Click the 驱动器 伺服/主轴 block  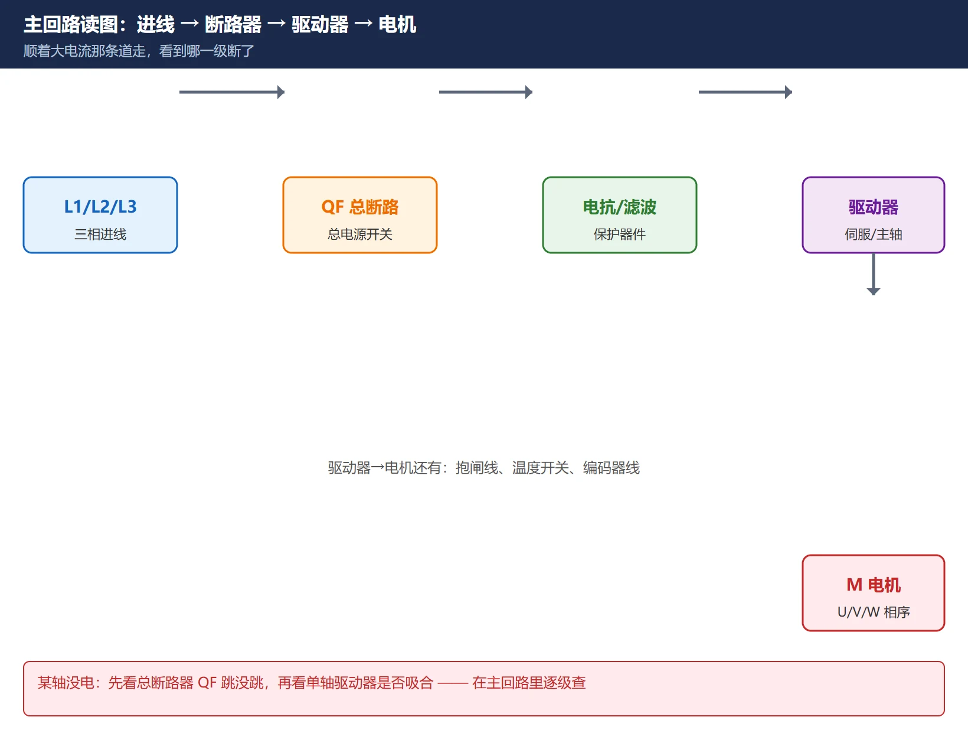click(x=874, y=215)
